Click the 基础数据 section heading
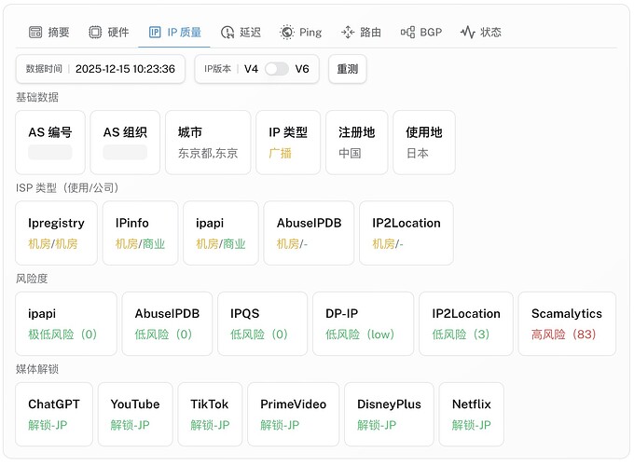The image size is (634, 465). click(37, 97)
